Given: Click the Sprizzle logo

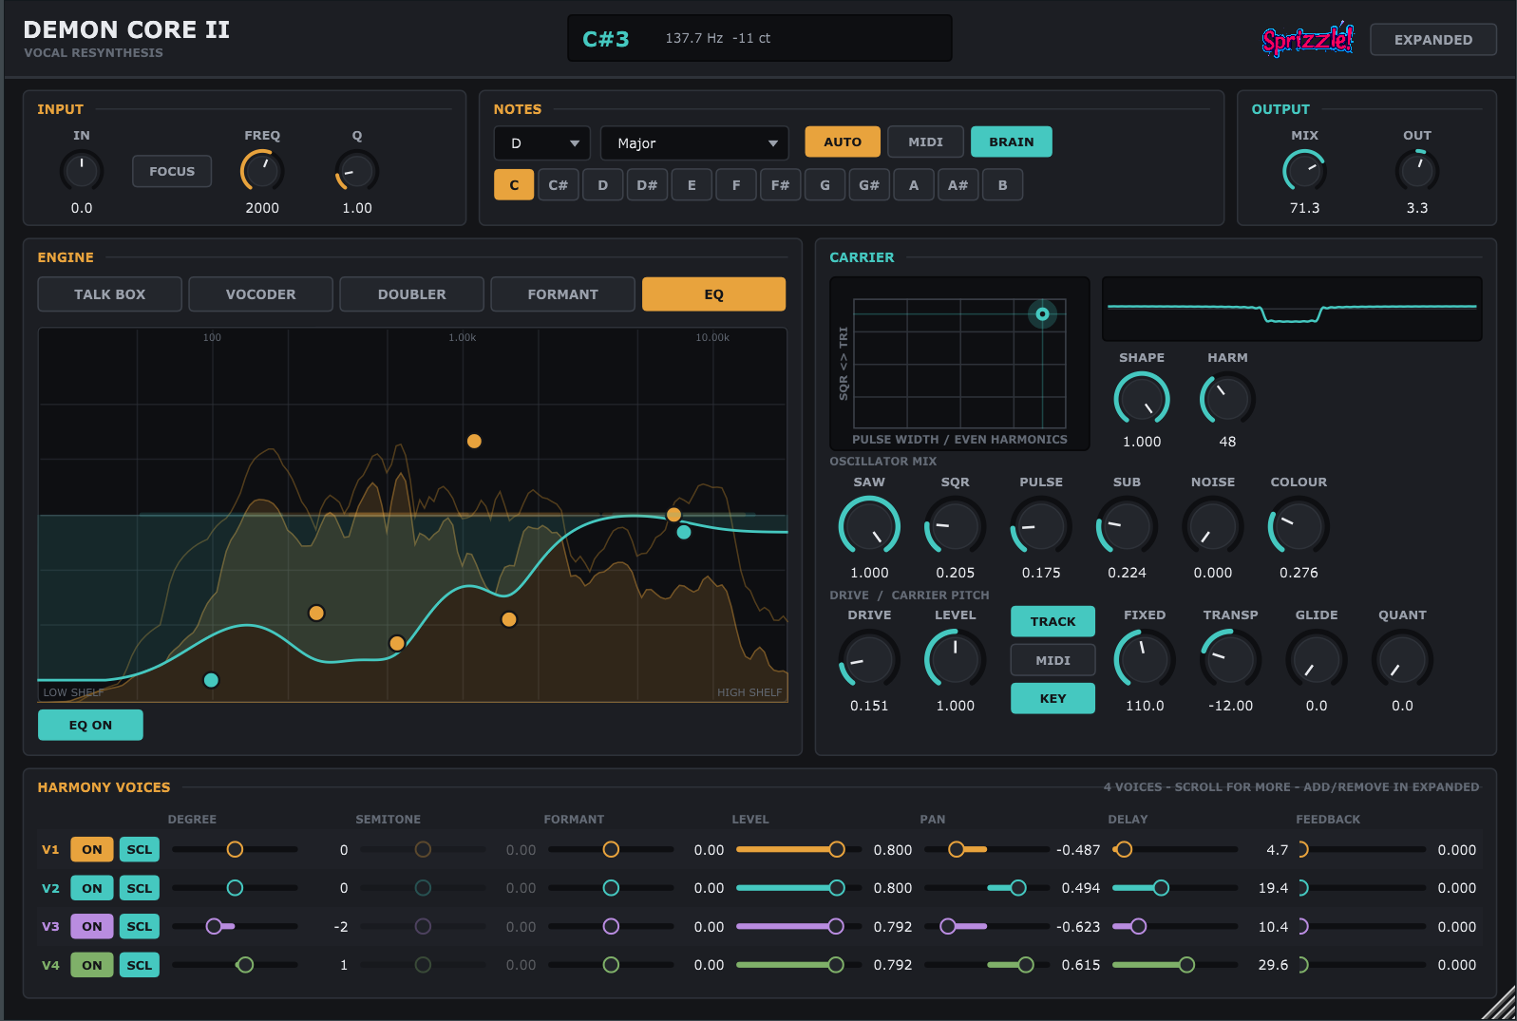Looking at the screenshot, I should click(x=1307, y=39).
